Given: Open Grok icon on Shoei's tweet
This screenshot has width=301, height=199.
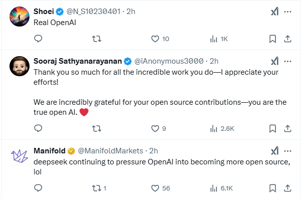Looking at the screenshot, I should click(274, 12).
